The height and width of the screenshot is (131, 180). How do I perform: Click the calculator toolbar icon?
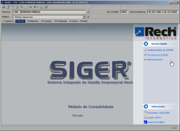tap(8, 7)
